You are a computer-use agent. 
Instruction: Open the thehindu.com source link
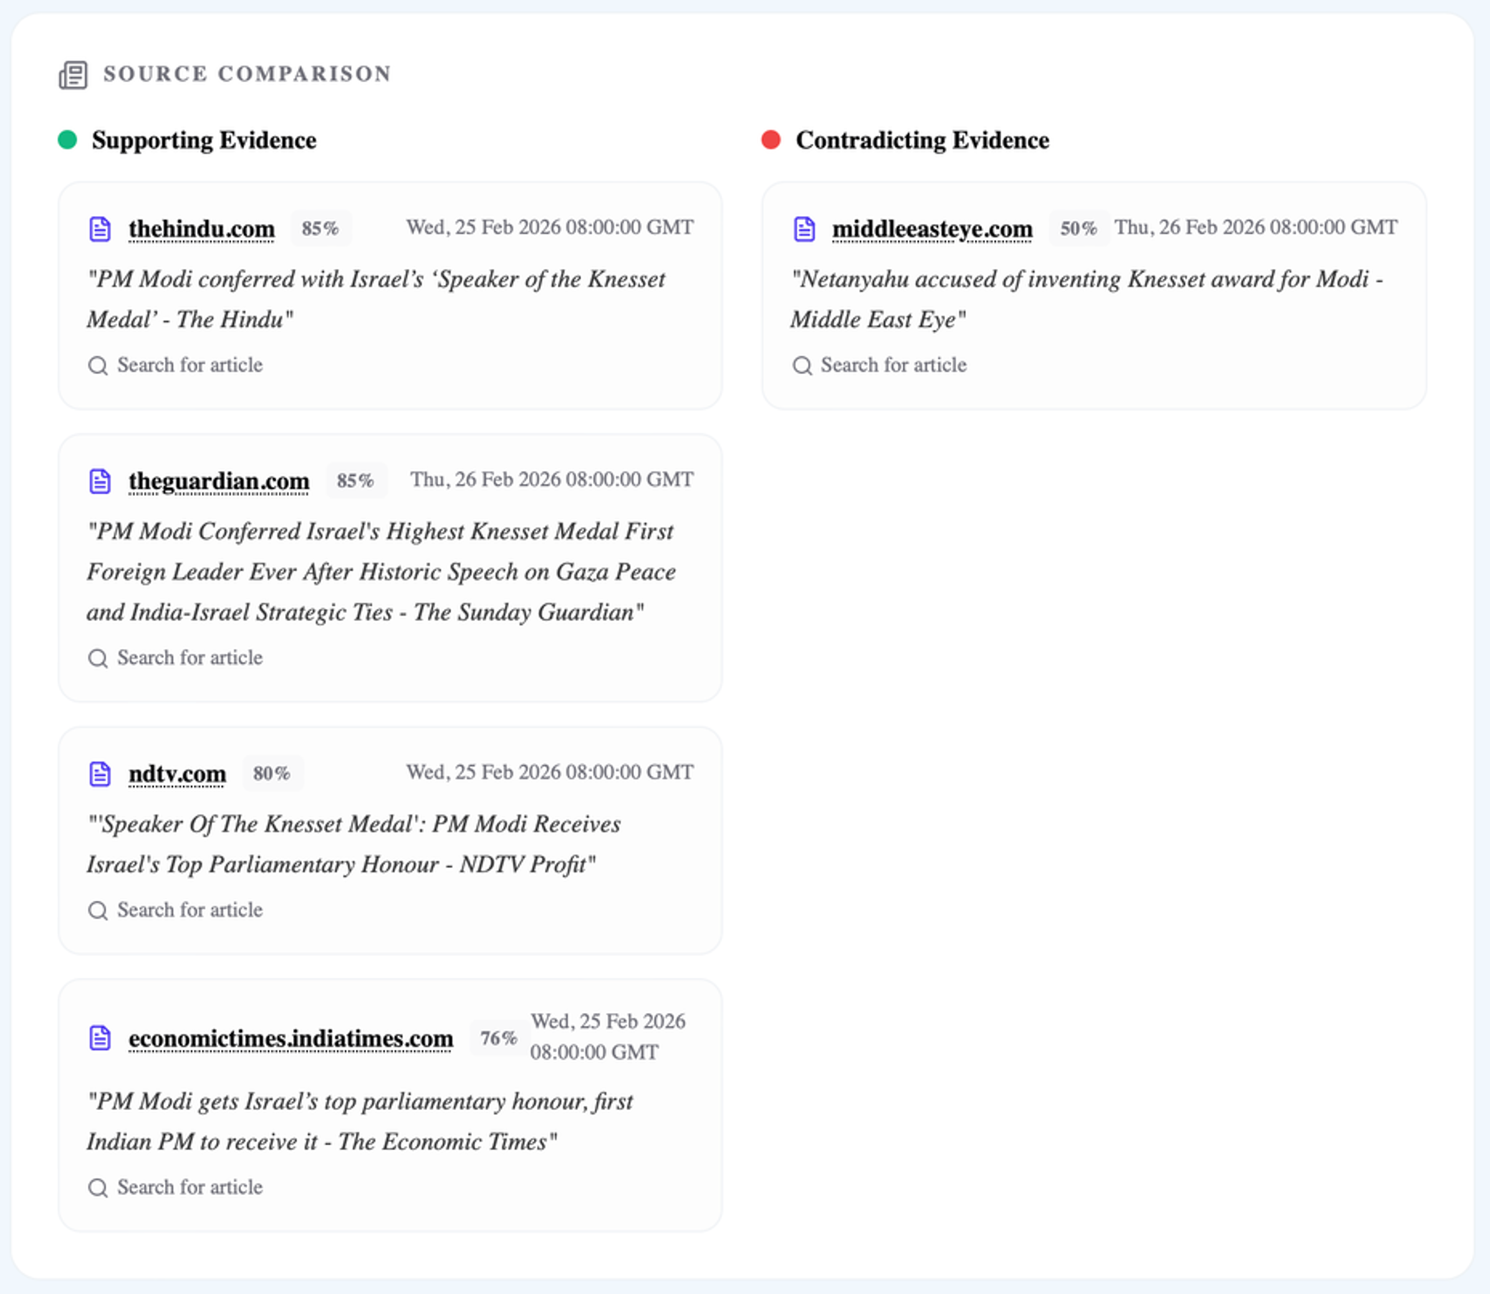(x=201, y=229)
